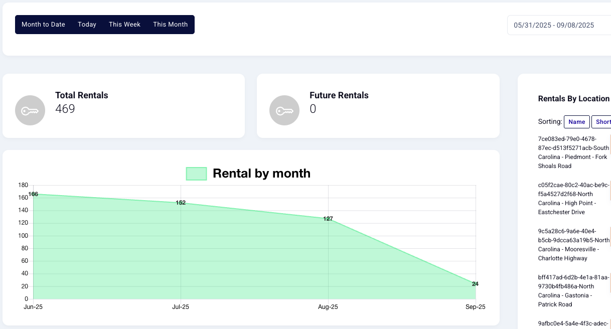Click the Future Rentals key icon

tap(284, 110)
